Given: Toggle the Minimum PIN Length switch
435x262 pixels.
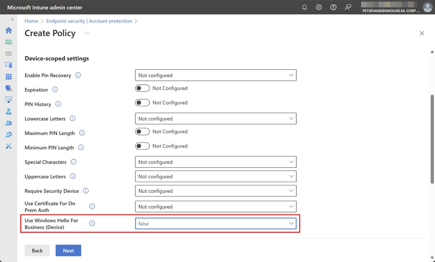Looking at the screenshot, I should pyautogui.click(x=142, y=146).
